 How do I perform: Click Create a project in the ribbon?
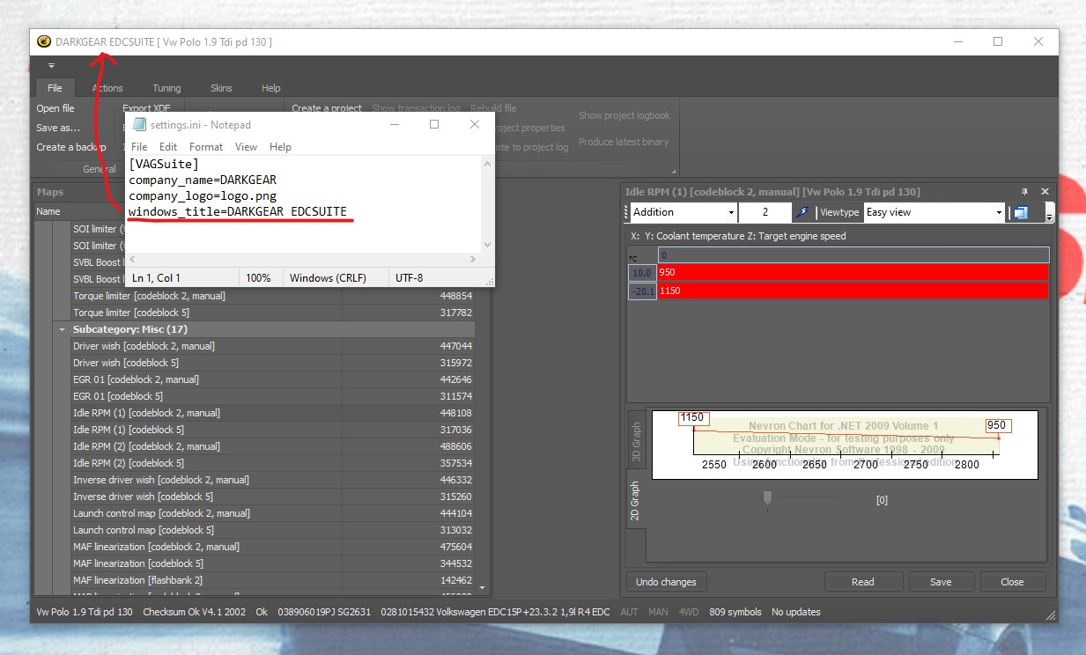327,108
